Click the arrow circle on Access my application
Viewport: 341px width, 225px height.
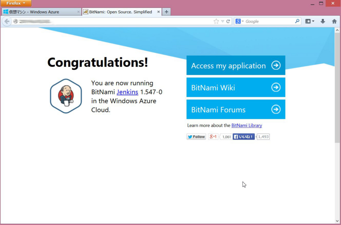276,66
